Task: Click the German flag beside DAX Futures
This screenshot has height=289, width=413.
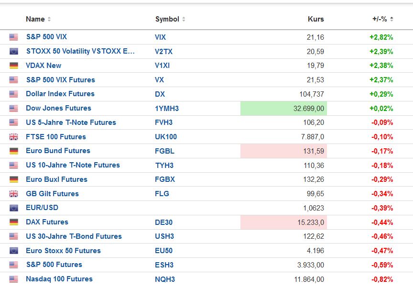Action: pos(14,222)
